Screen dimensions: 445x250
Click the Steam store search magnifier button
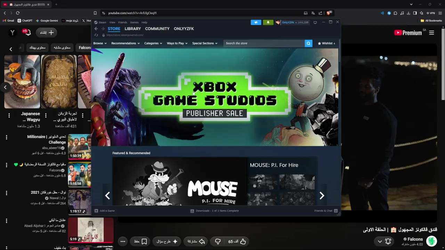coord(308,43)
